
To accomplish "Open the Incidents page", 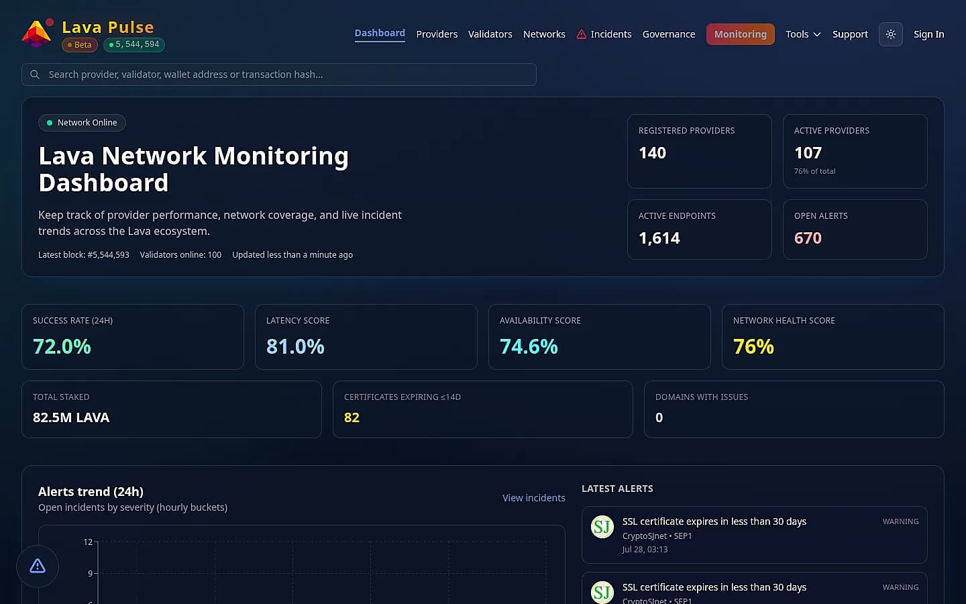I will point(604,34).
